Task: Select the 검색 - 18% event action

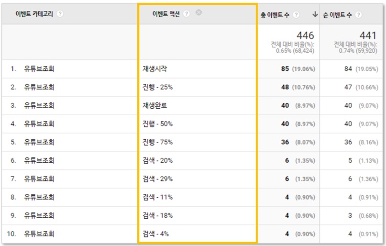Action: (x=157, y=215)
